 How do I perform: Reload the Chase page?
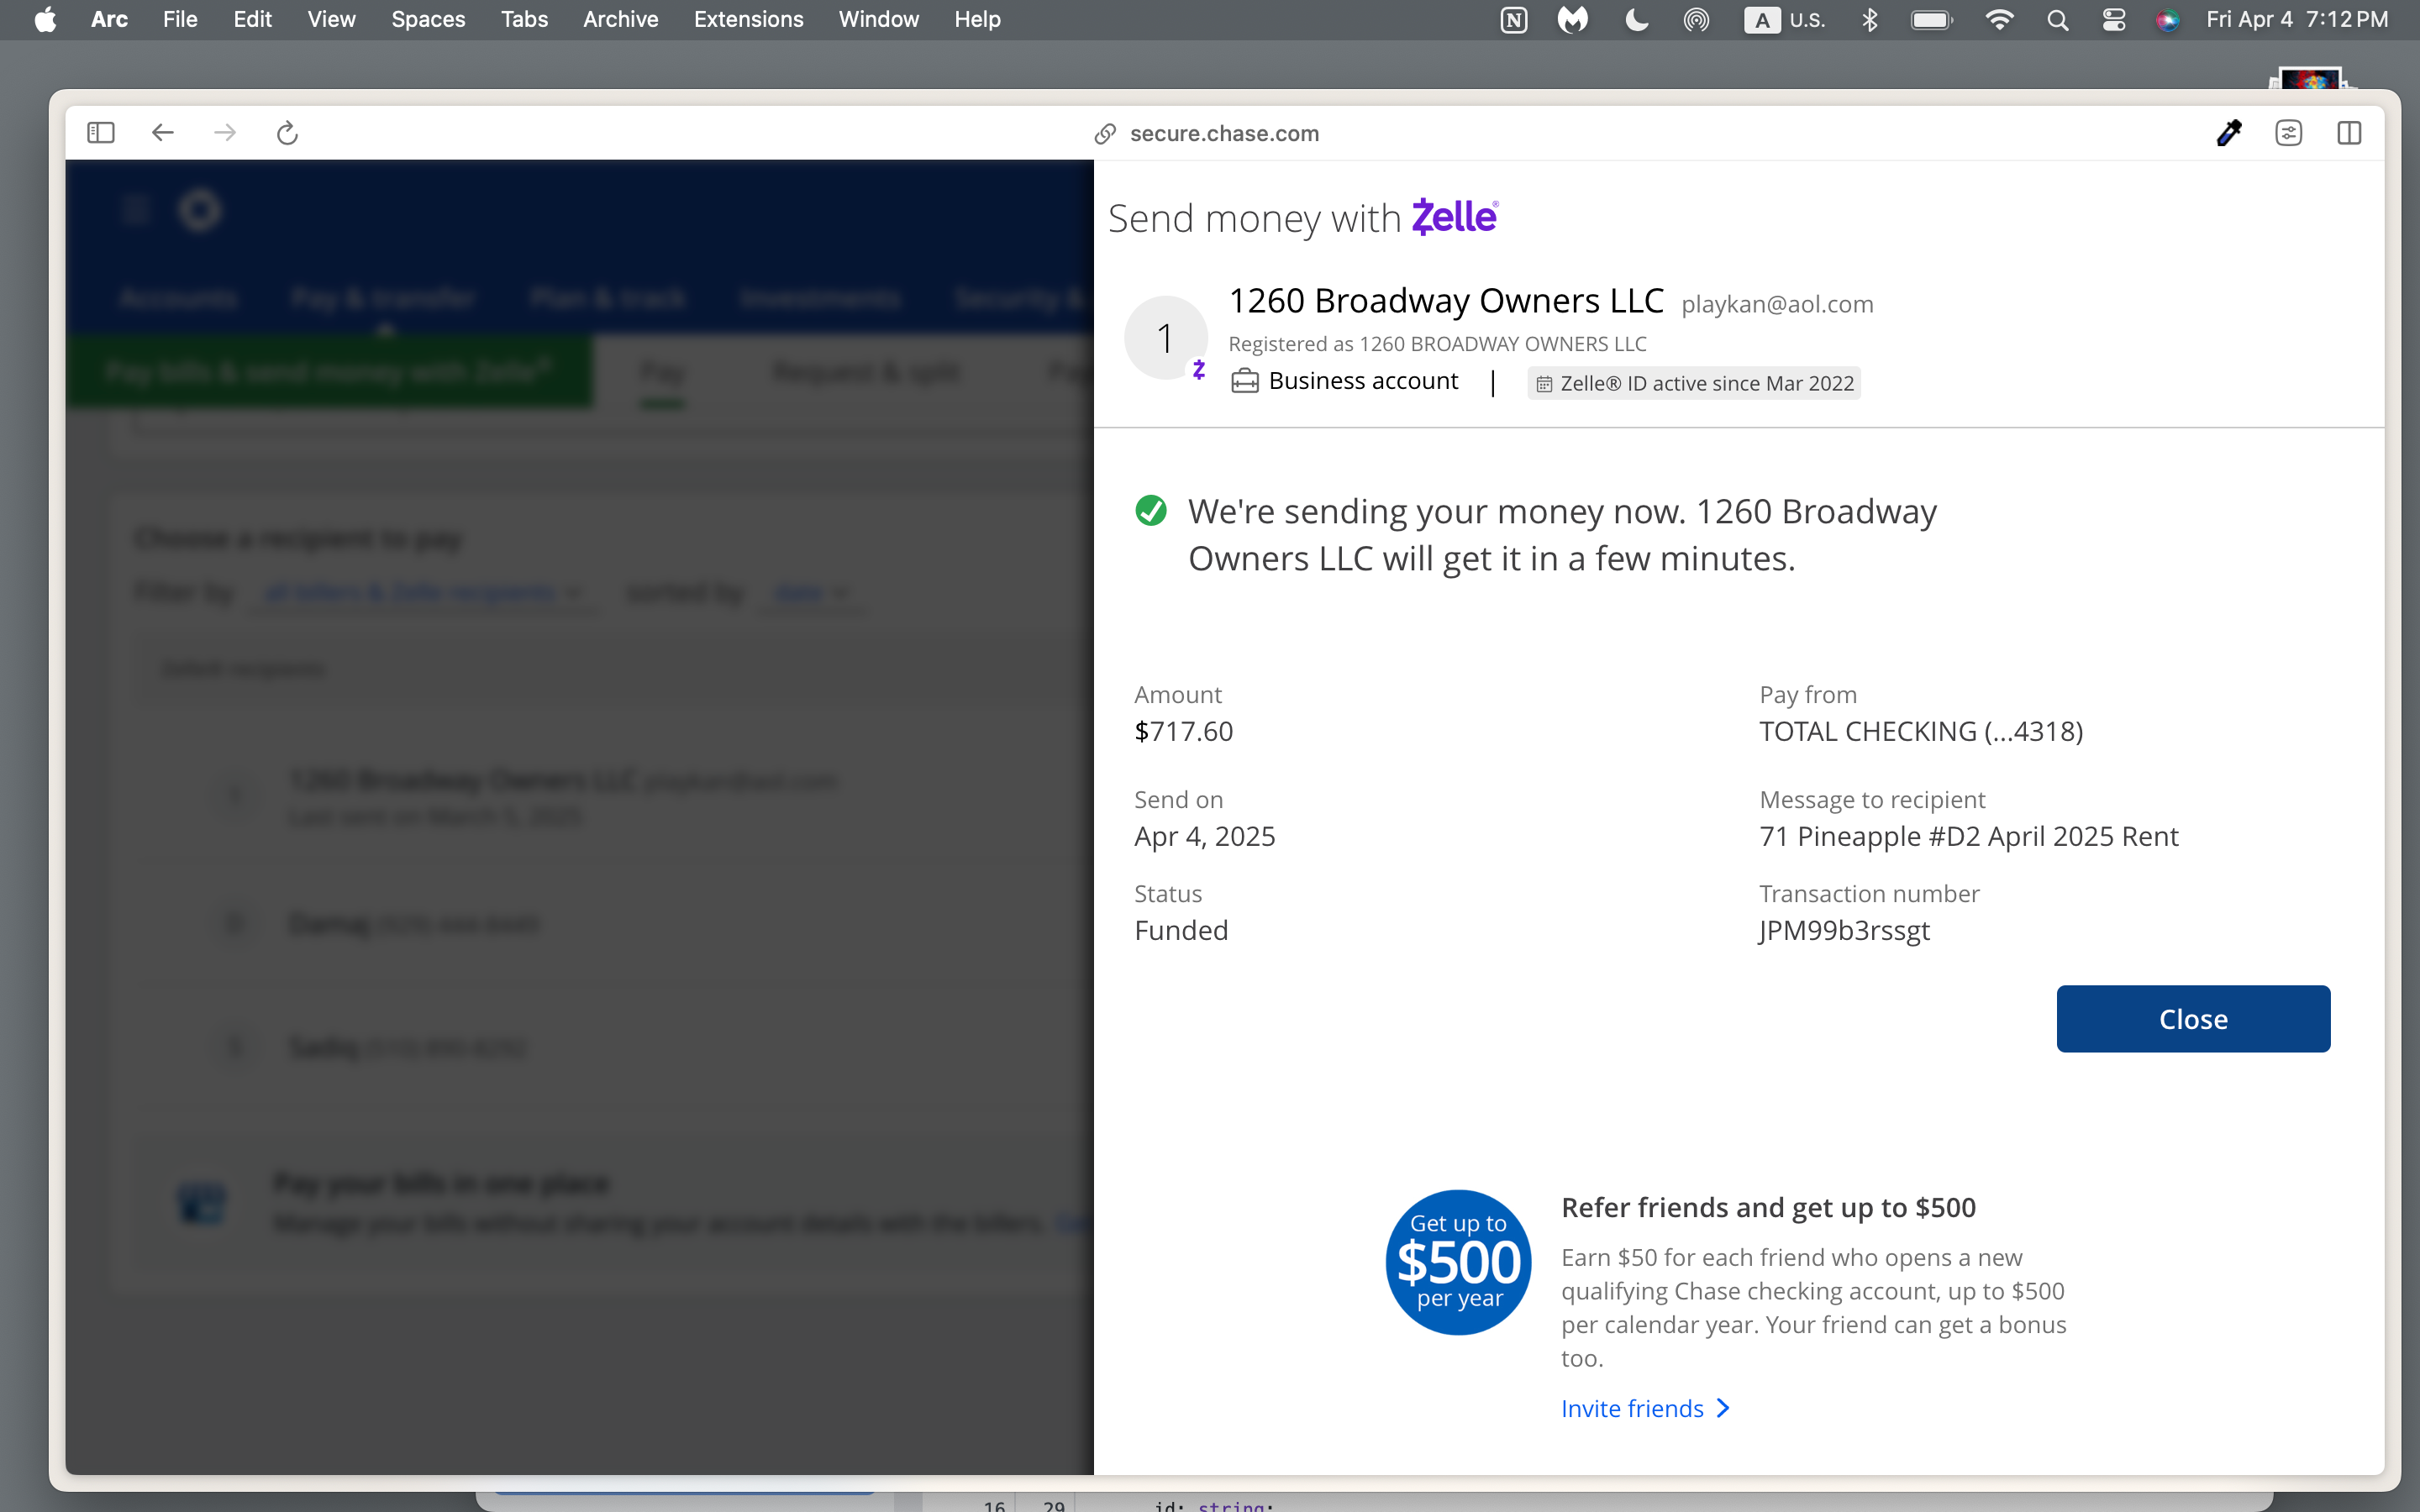pos(287,133)
